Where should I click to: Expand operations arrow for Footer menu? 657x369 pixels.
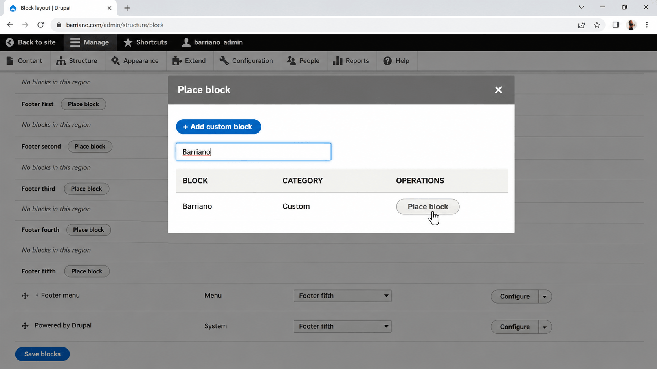(545, 296)
